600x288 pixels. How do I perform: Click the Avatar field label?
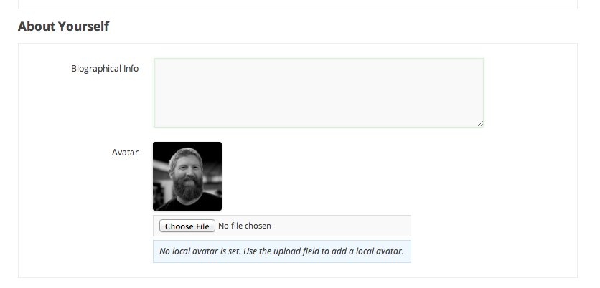coord(125,153)
